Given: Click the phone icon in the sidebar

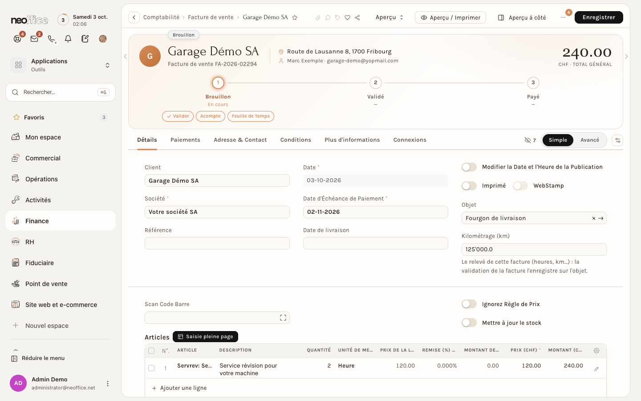Looking at the screenshot, I should 51,39.
